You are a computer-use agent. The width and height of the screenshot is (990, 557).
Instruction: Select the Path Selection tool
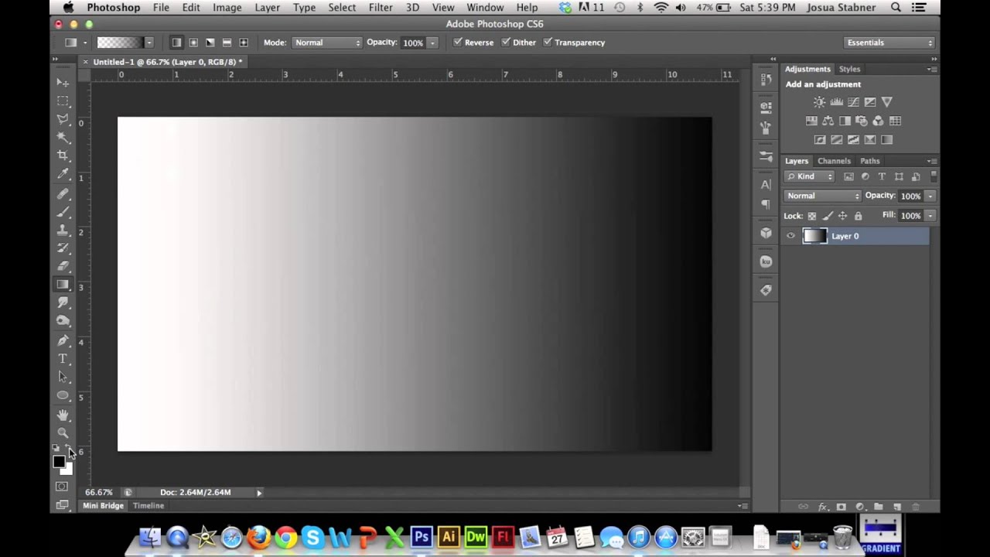pos(63,378)
